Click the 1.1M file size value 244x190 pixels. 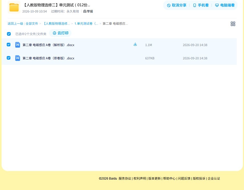[x=148, y=45]
